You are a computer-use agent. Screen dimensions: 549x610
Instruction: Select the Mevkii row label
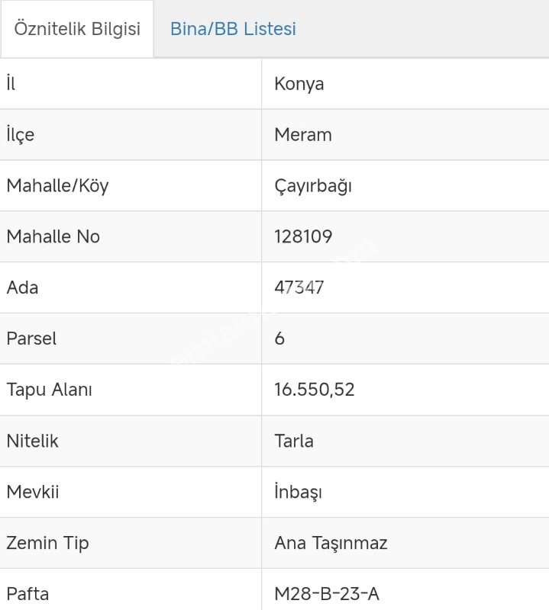point(32,492)
